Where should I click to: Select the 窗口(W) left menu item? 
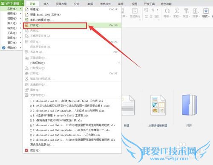point(12,43)
